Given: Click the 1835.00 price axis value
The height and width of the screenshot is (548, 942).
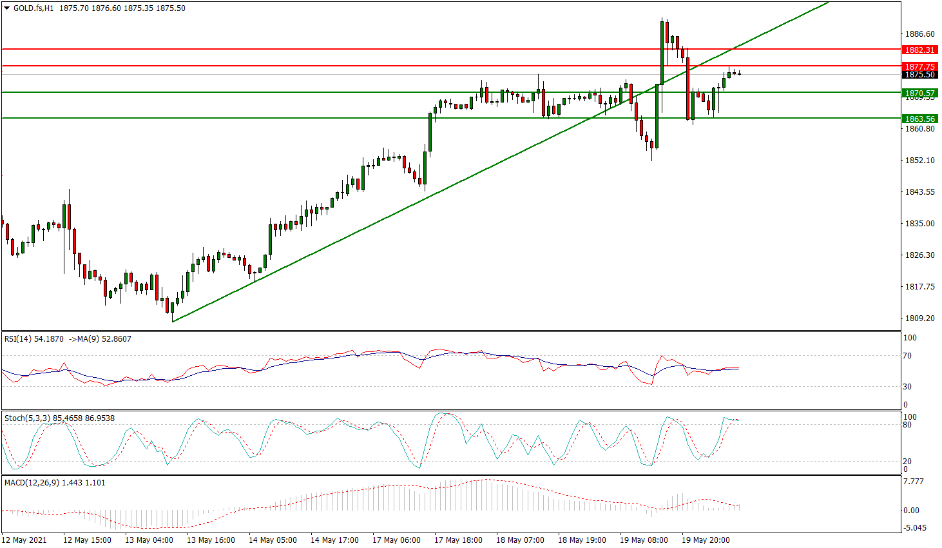Looking at the screenshot, I should pos(920,224).
